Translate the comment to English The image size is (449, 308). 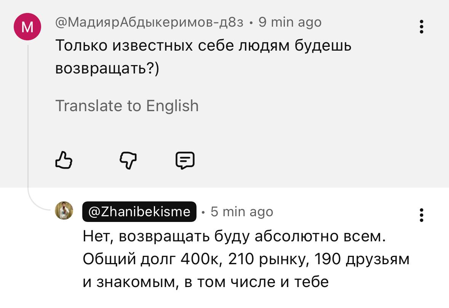pos(127,105)
